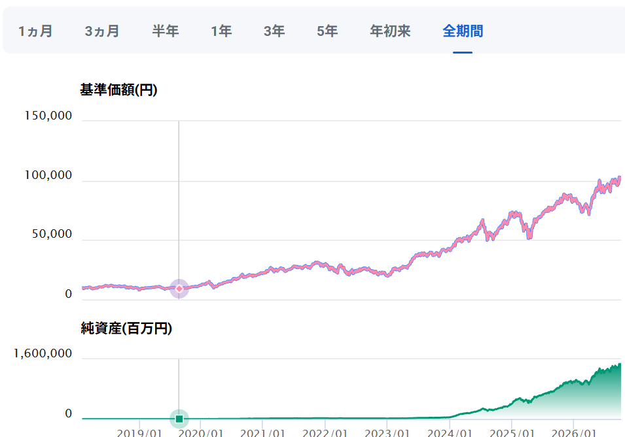Click the 2026/01 date label
The image size is (625, 437).
tap(574, 433)
